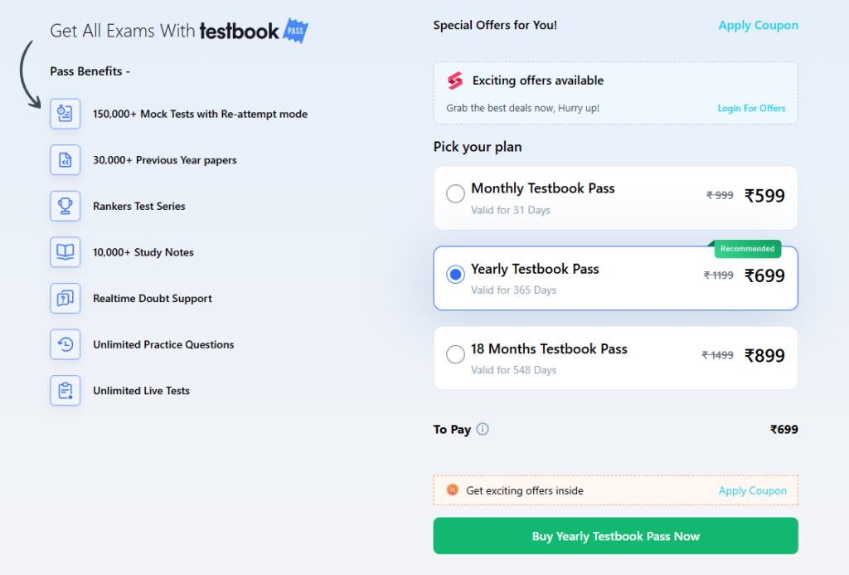849x575 pixels.
Task: Click 'Unlimited Live Tests' text
Action: [x=141, y=390]
